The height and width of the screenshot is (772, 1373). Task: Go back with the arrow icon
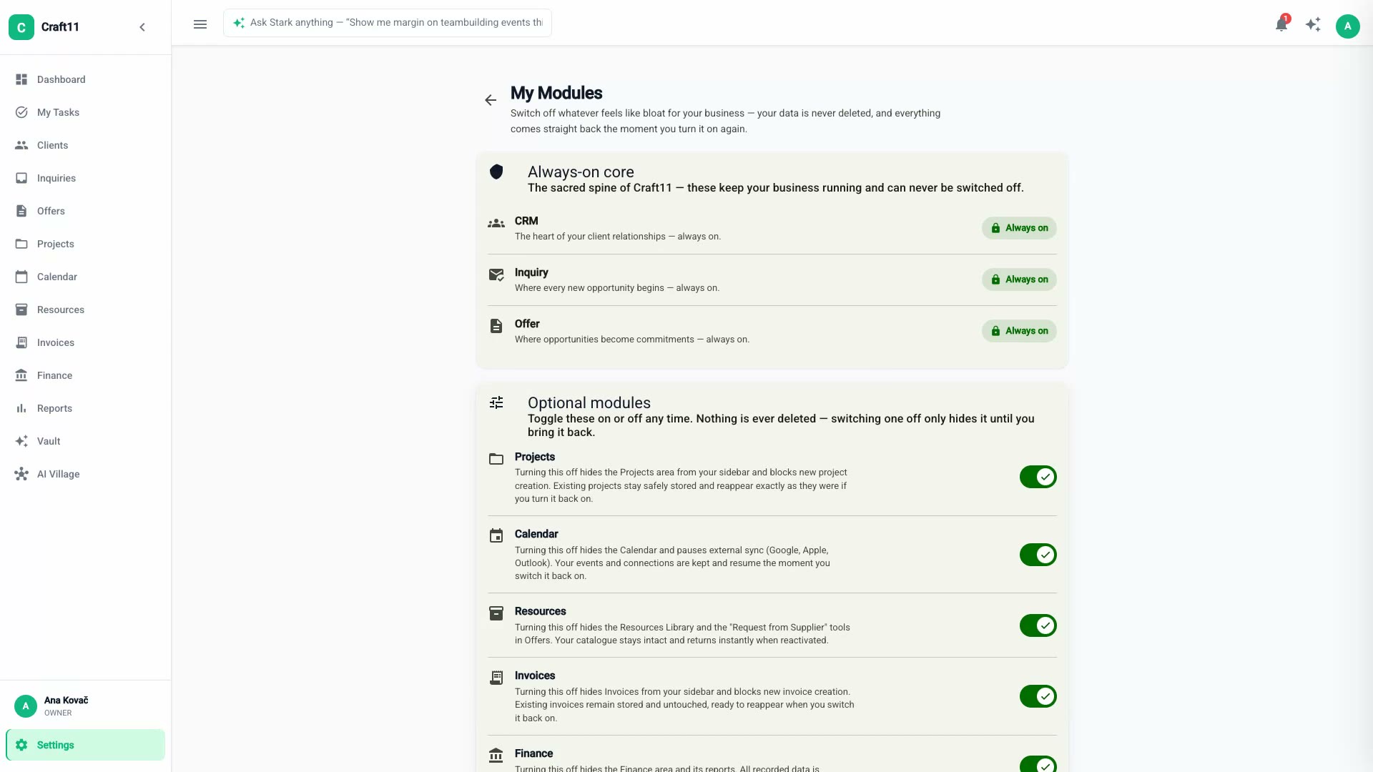tap(491, 100)
